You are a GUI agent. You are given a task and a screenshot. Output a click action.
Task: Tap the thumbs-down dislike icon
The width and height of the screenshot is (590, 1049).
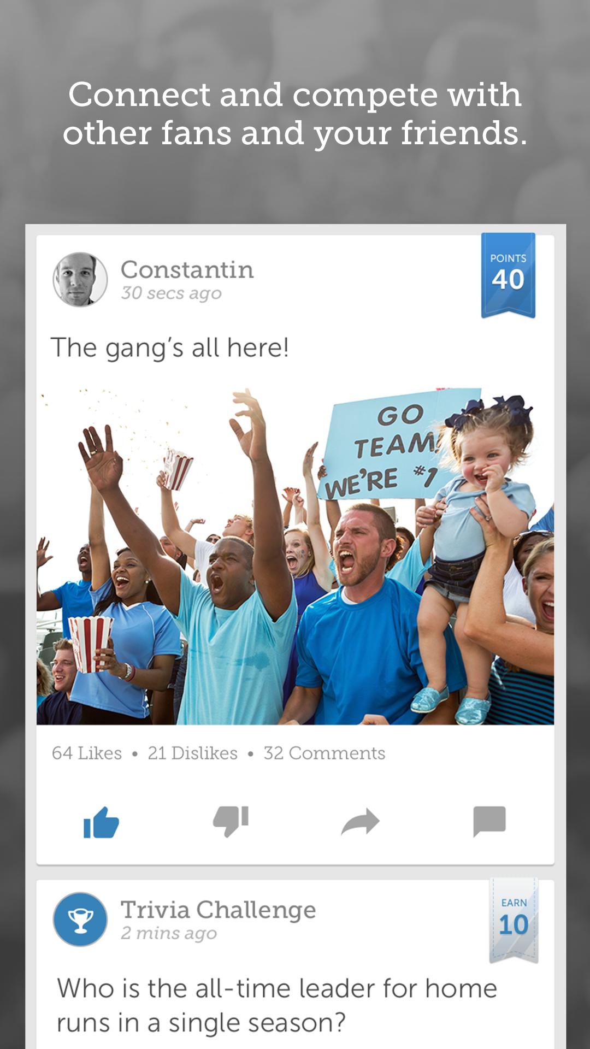(x=231, y=821)
